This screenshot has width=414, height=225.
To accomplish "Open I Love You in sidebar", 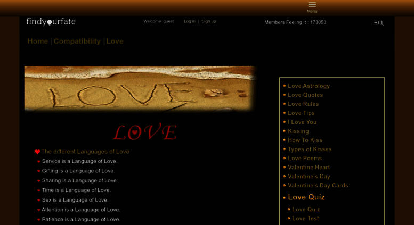I will pyautogui.click(x=302, y=122).
